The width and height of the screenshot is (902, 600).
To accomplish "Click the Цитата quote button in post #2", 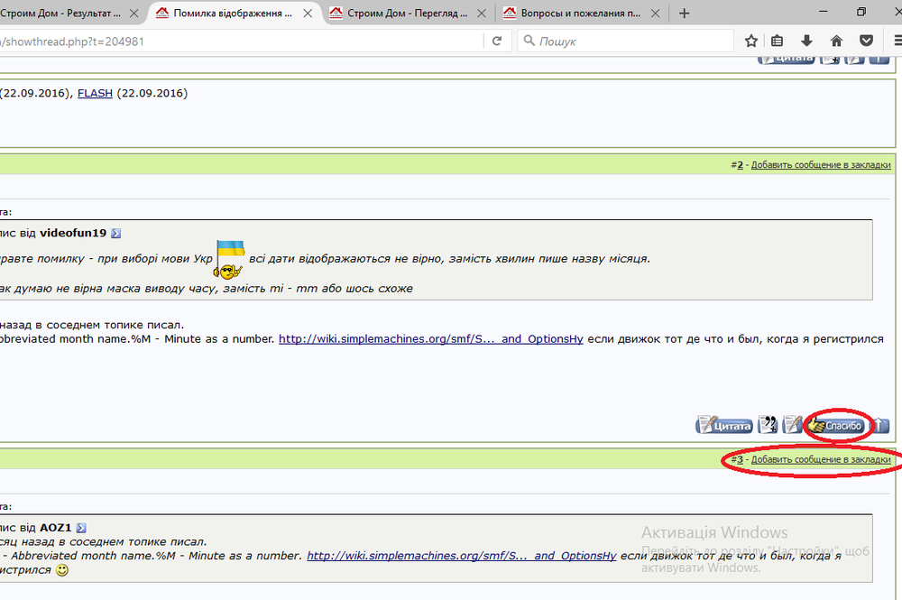I will coord(724,426).
